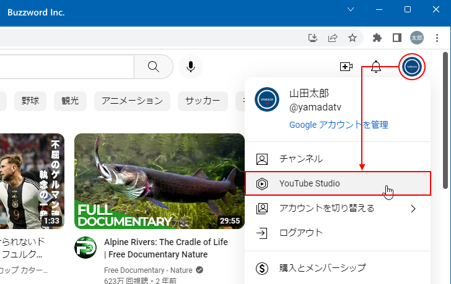Click the アカウントを切り替える portrait icon
Viewport: 451px width, 284px height.
click(261, 209)
